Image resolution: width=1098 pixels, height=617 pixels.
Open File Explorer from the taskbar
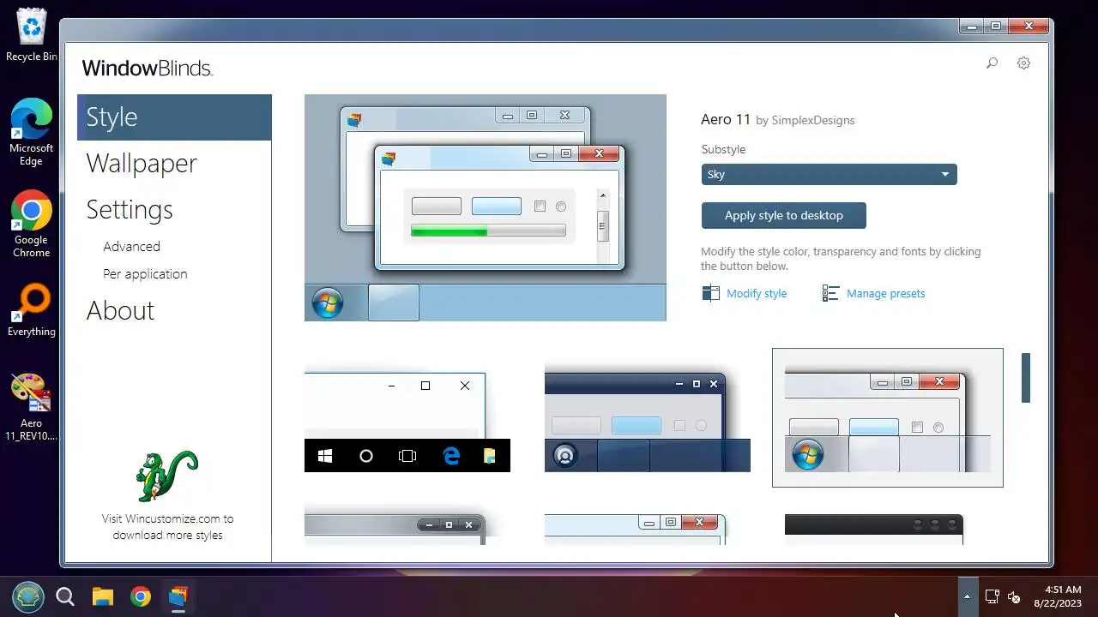pos(103,596)
